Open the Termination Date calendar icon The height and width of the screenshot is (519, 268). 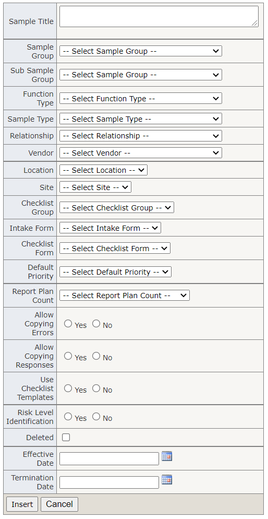point(167,480)
